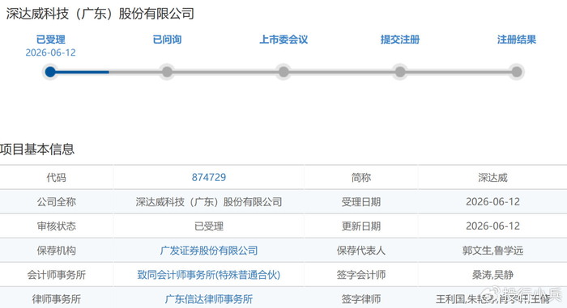The width and height of the screenshot is (567, 308).
Task: Click the gray dot under 已问询
Action: click(167, 72)
